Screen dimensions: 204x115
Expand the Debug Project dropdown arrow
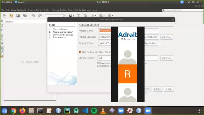[104, 16]
